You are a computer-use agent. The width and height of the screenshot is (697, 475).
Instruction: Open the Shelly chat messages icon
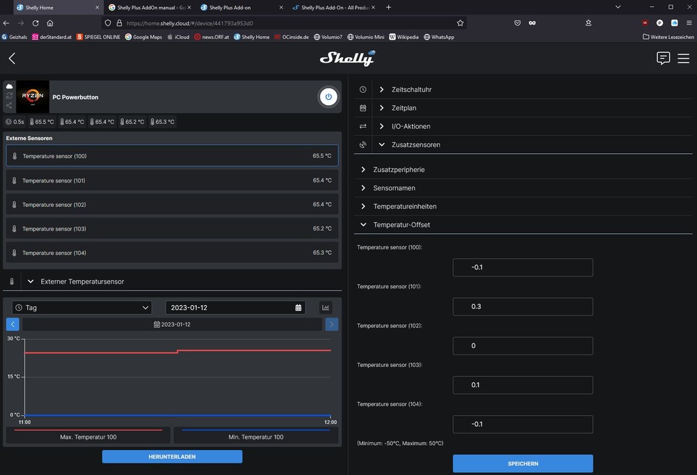coord(663,59)
